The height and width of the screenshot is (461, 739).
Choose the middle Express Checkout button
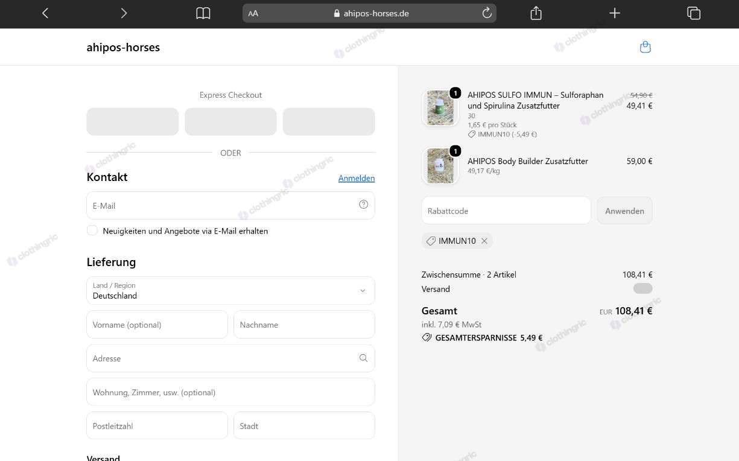pyautogui.click(x=230, y=122)
